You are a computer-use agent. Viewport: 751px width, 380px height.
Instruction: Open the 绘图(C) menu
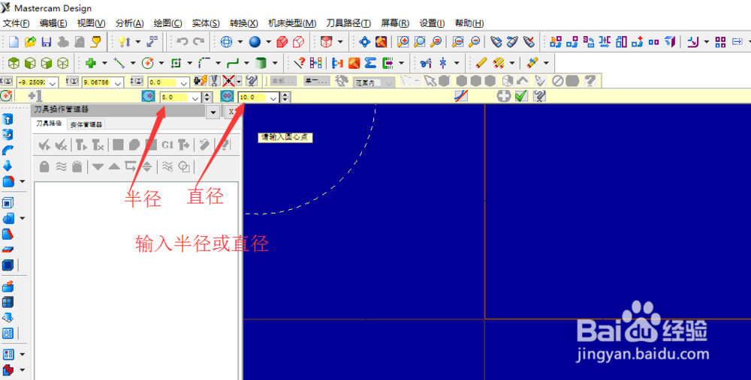coord(167,23)
